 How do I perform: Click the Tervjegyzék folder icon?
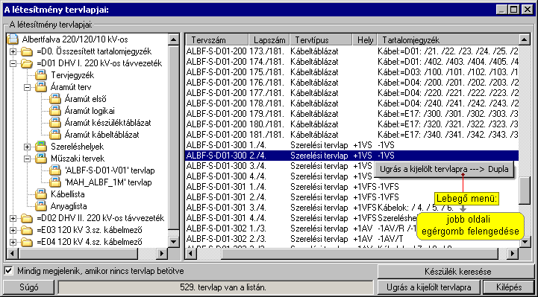41,75
